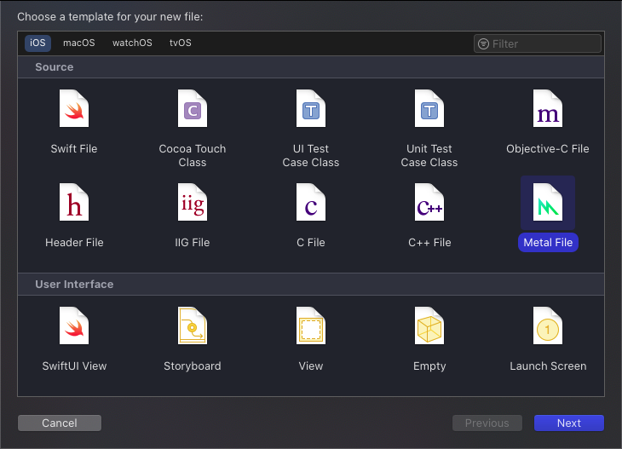The height and width of the screenshot is (449, 622).
Task: Open the tvOS platform tab
Action: point(181,43)
